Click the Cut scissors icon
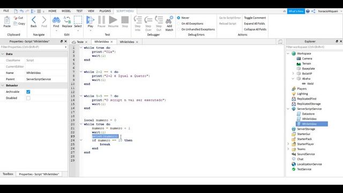This screenshot has height=193, width=343. tap(16, 18)
